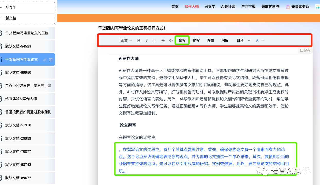
Task: Click the 润色 polish tool in the toolbar
Action: point(224,40)
